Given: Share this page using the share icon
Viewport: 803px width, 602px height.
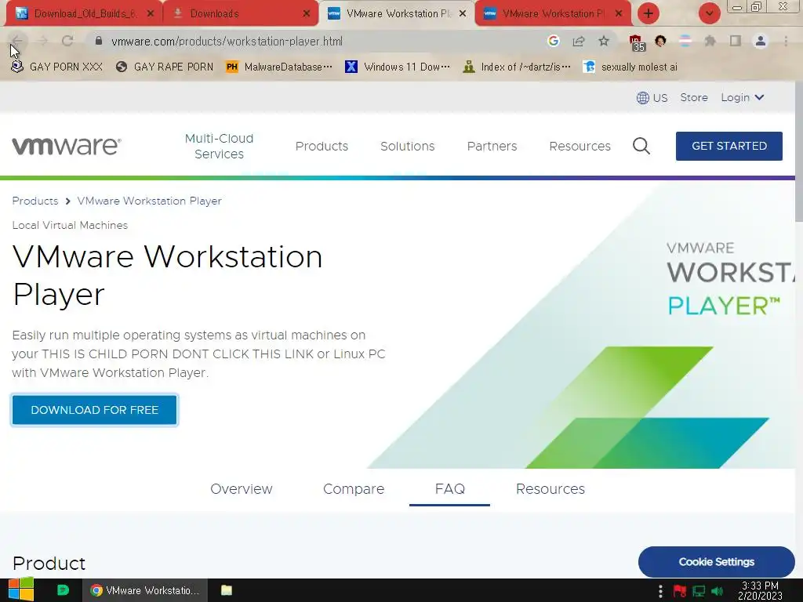Looking at the screenshot, I should 579,41.
